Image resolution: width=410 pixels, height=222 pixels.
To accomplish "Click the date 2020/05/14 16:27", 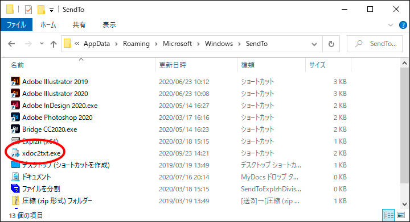I will pyautogui.click(x=184, y=106).
